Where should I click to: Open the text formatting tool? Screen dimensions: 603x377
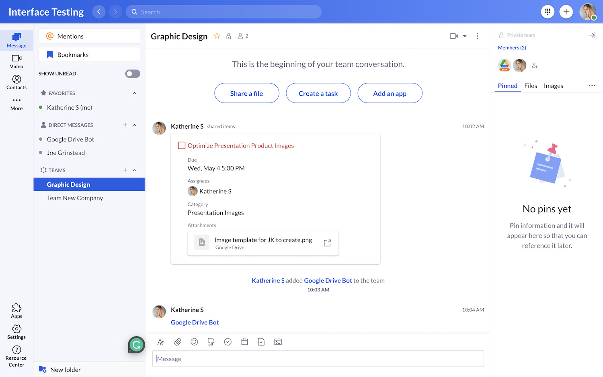(161, 342)
